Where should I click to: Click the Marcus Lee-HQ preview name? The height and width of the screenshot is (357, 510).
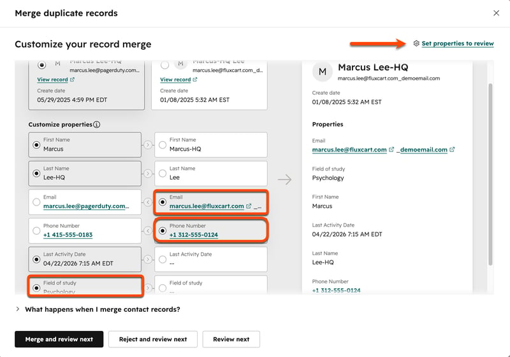click(x=373, y=67)
